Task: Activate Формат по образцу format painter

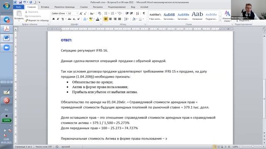Action: [x=37, y=20]
